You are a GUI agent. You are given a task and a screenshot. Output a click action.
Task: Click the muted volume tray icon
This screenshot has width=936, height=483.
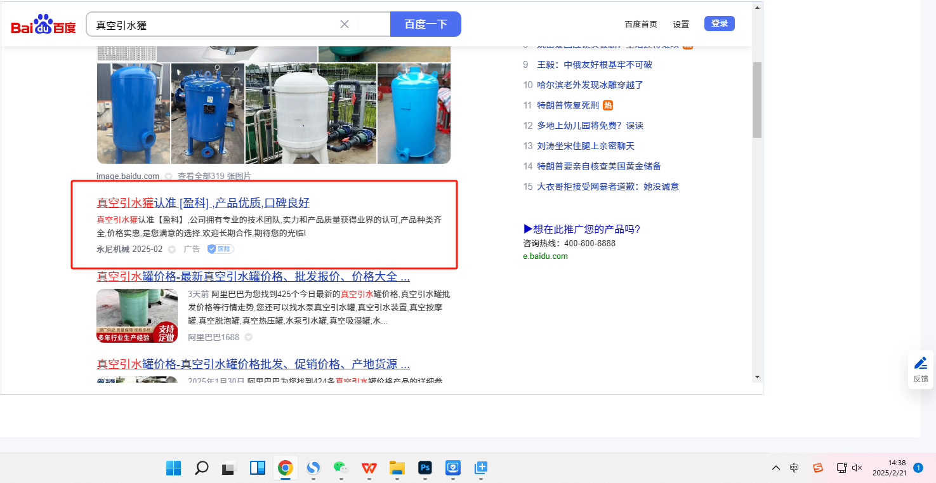[857, 468]
